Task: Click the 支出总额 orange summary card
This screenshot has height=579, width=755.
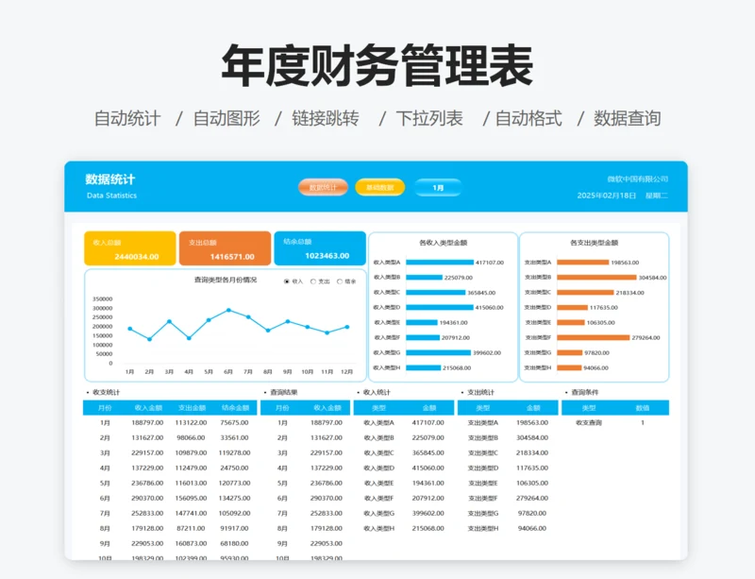Action: 225,248
